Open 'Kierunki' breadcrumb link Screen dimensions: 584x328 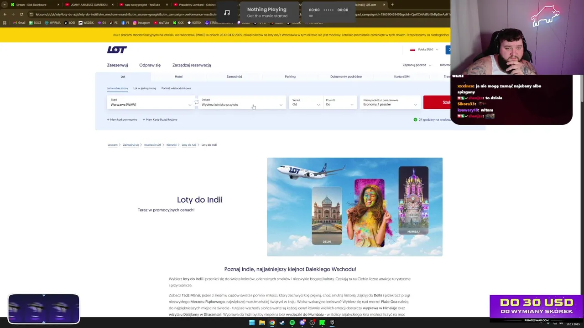(172, 145)
